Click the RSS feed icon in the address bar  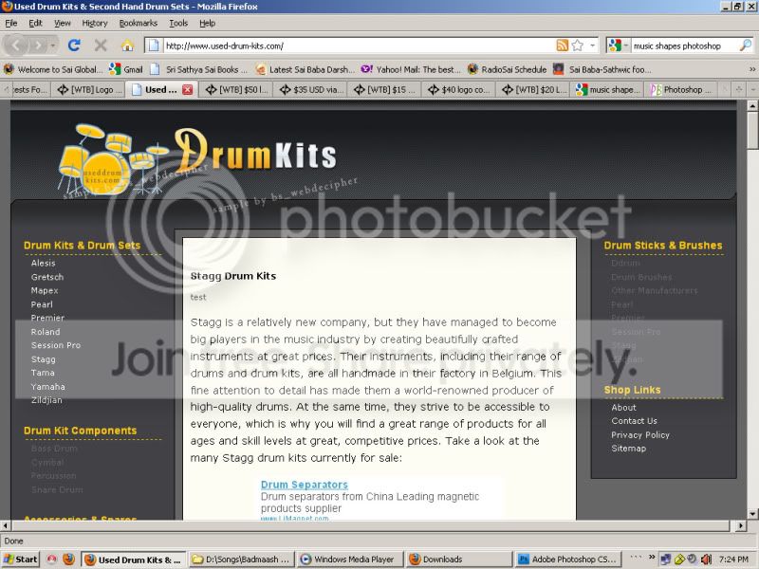(562, 46)
